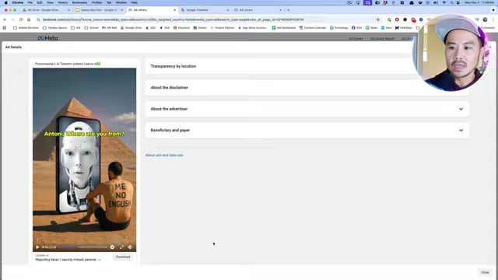
Task: Open School bookmark folder
Action: (x=92, y=28)
